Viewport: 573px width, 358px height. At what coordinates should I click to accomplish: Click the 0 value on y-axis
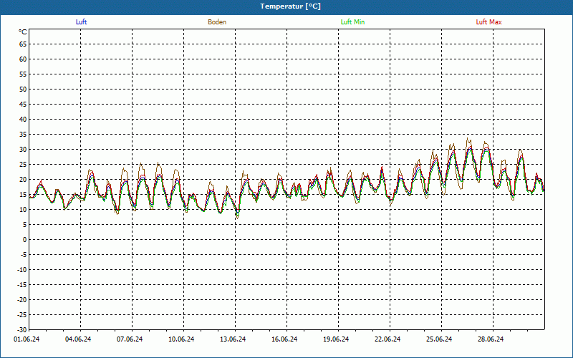pos(25,240)
